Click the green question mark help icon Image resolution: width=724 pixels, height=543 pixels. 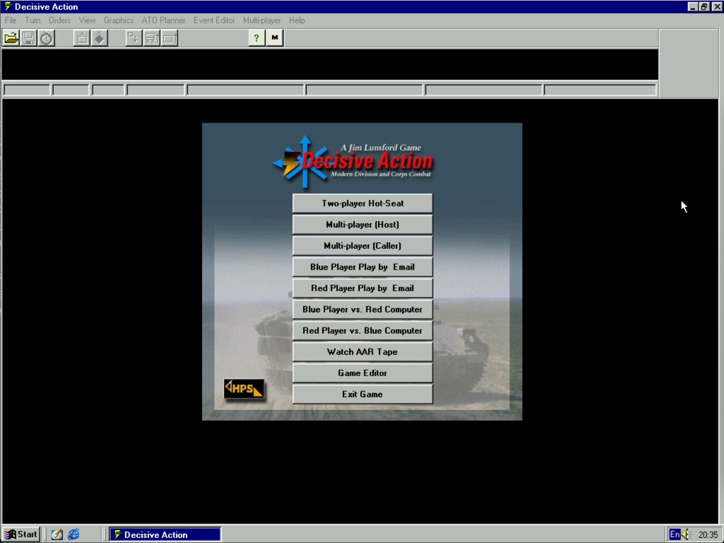click(257, 38)
